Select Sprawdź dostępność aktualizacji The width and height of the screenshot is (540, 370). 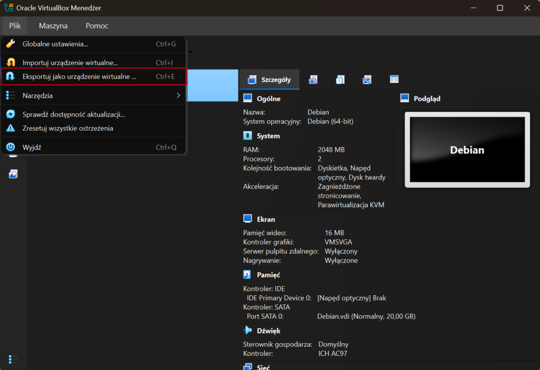[x=73, y=114]
